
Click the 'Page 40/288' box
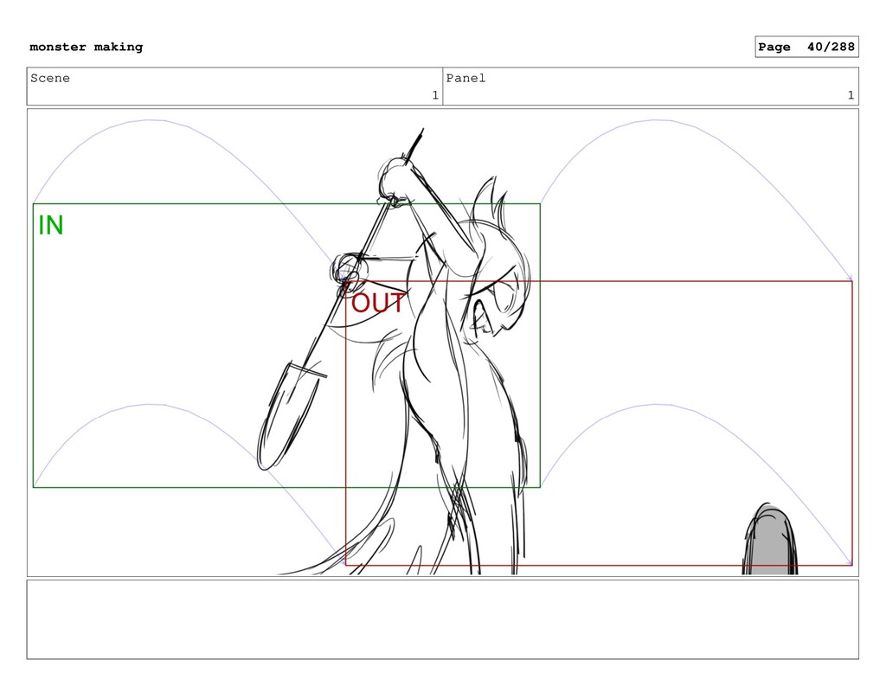806,47
